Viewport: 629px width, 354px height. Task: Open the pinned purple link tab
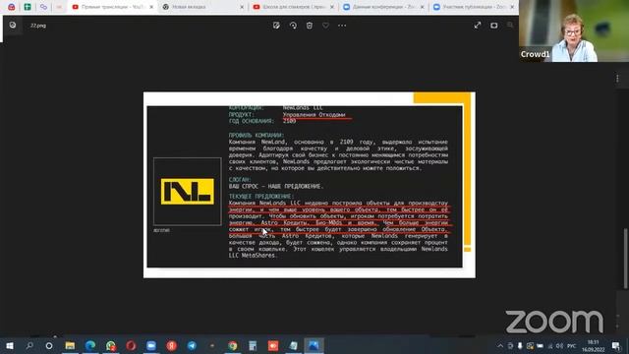tap(43, 7)
